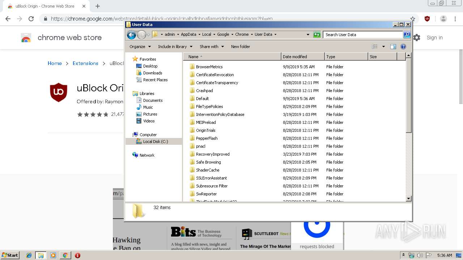
Task: Click the Explorer Forward arrow button
Action: click(x=141, y=35)
